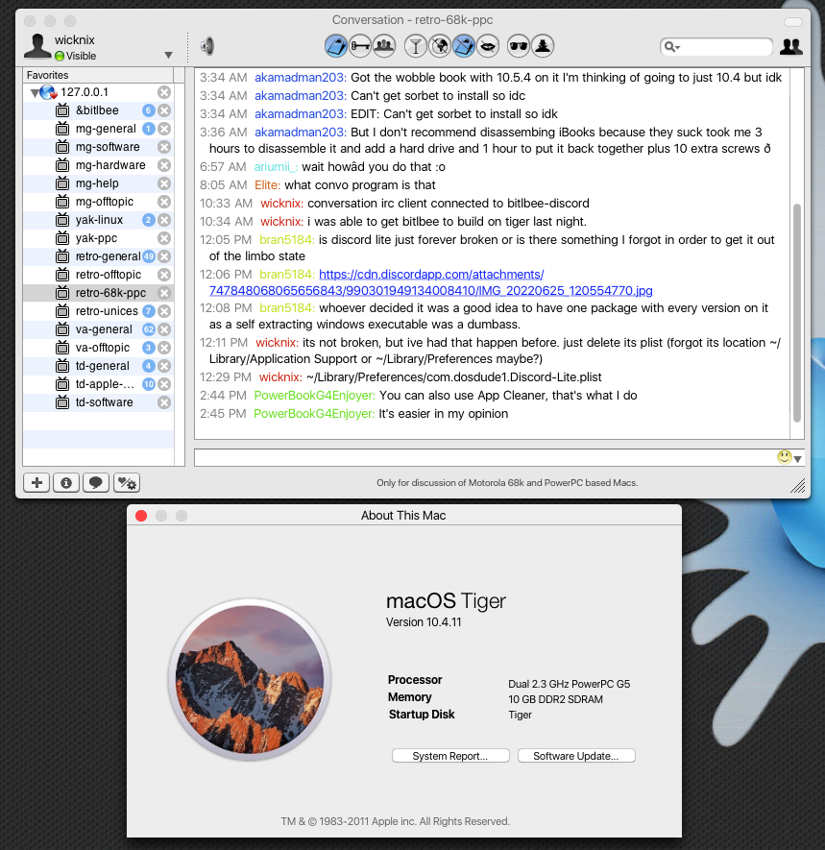This screenshot has width=825, height=850.
Task: Toggle the user limit group mode button
Action: tap(384, 46)
